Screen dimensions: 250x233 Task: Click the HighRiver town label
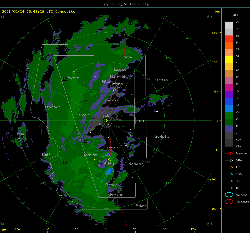point(115,194)
